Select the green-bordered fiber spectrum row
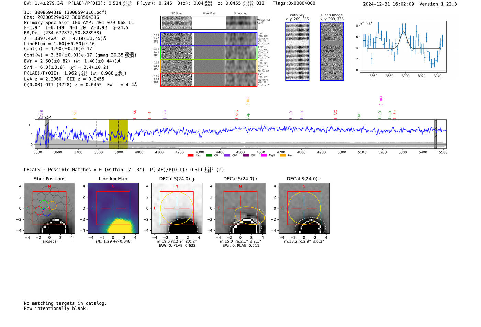The height and width of the screenshot is (327, 481). tap(209, 53)
